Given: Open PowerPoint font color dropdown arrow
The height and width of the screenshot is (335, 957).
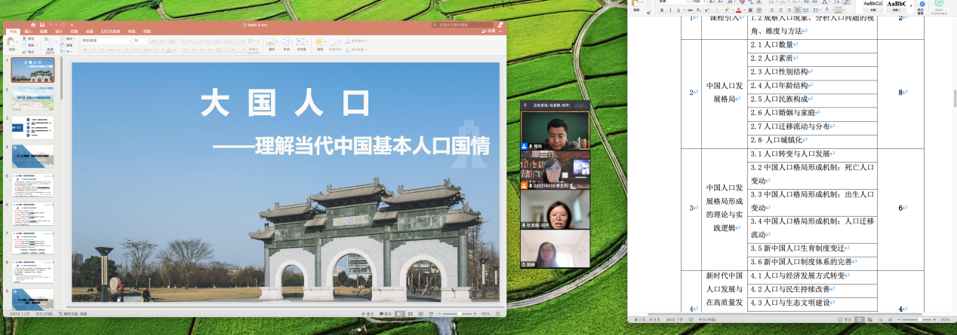Looking at the screenshot, I should point(174,50).
